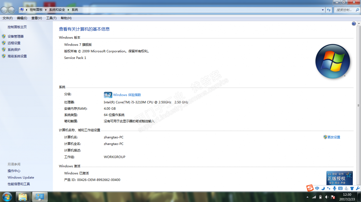Click the Back navigation arrow button
361x202 pixels.
pyautogui.click(x=4, y=10)
